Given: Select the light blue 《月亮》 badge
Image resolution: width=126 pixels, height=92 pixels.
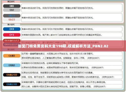Looking at the screenshot, I should (x=12, y=65).
